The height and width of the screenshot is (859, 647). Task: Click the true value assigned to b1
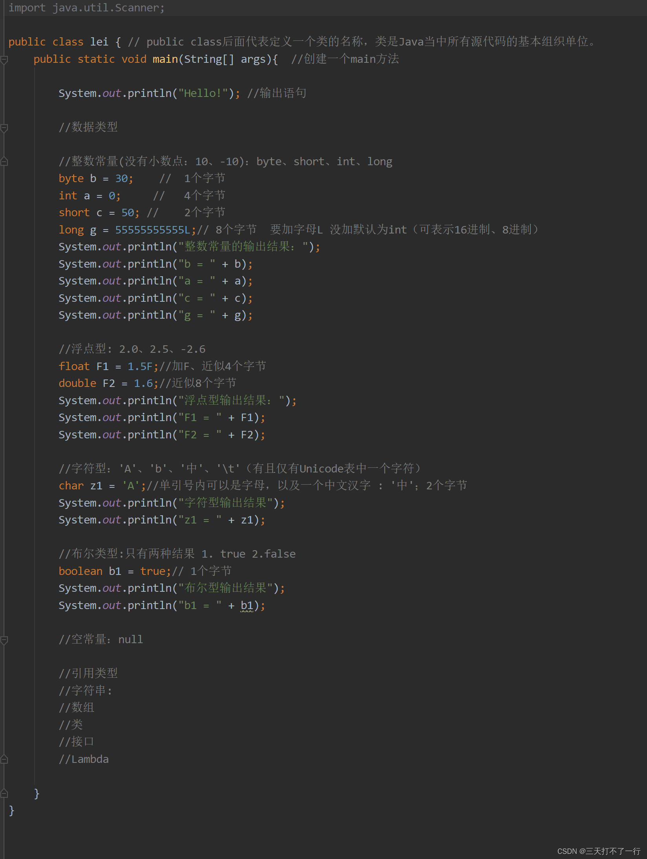coord(153,571)
